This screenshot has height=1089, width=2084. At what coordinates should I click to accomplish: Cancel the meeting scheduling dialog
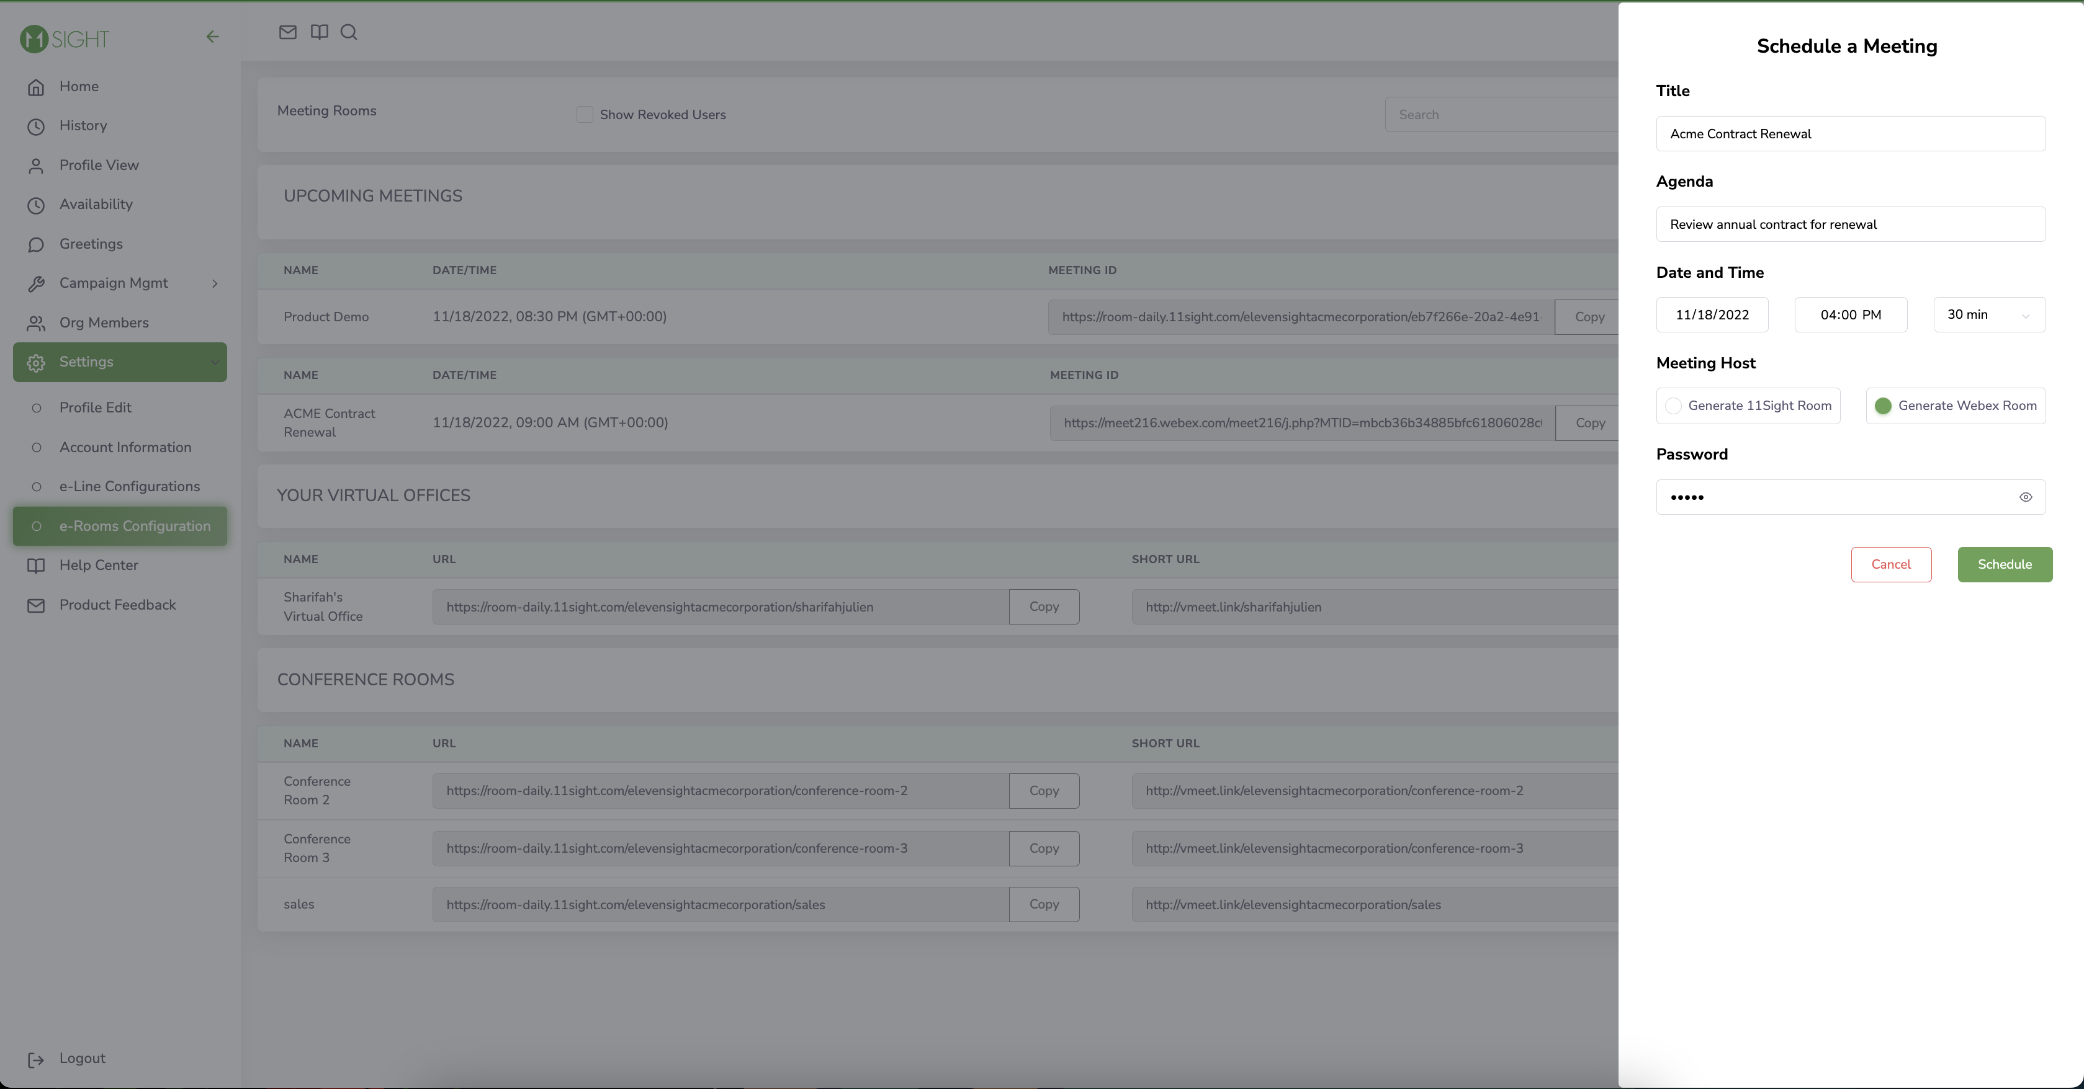click(1890, 564)
